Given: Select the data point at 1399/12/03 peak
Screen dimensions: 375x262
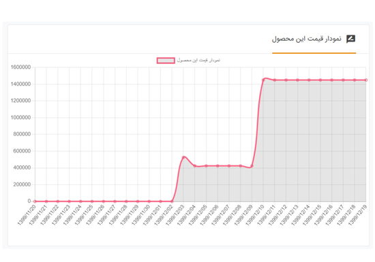Looking at the screenshot, I should [x=183, y=157].
